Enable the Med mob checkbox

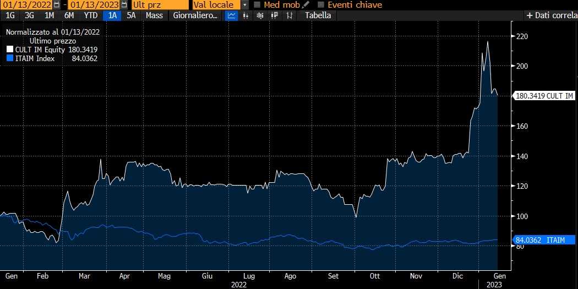pyautogui.click(x=258, y=5)
